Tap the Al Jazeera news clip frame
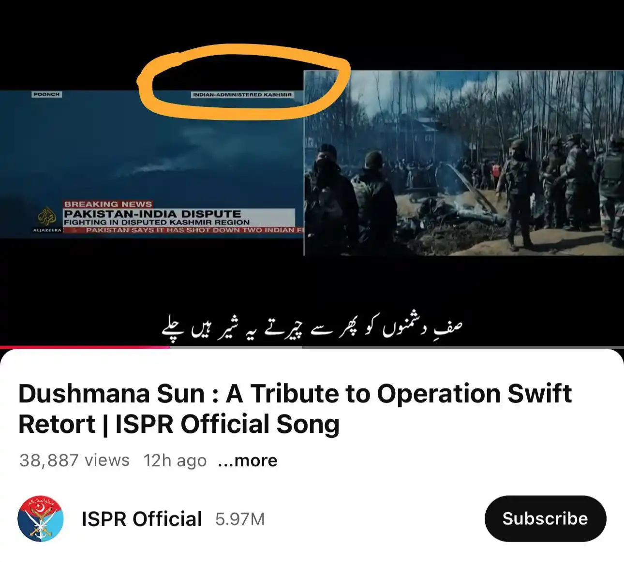This screenshot has height=562, width=624. 151,163
